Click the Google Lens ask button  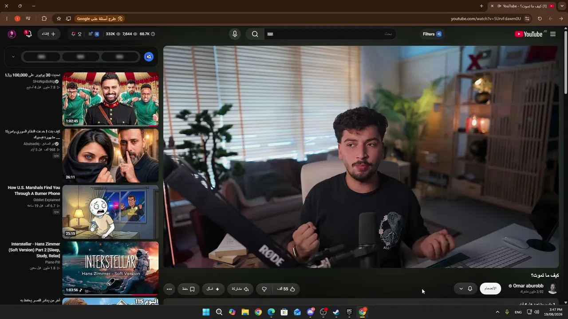100,19
